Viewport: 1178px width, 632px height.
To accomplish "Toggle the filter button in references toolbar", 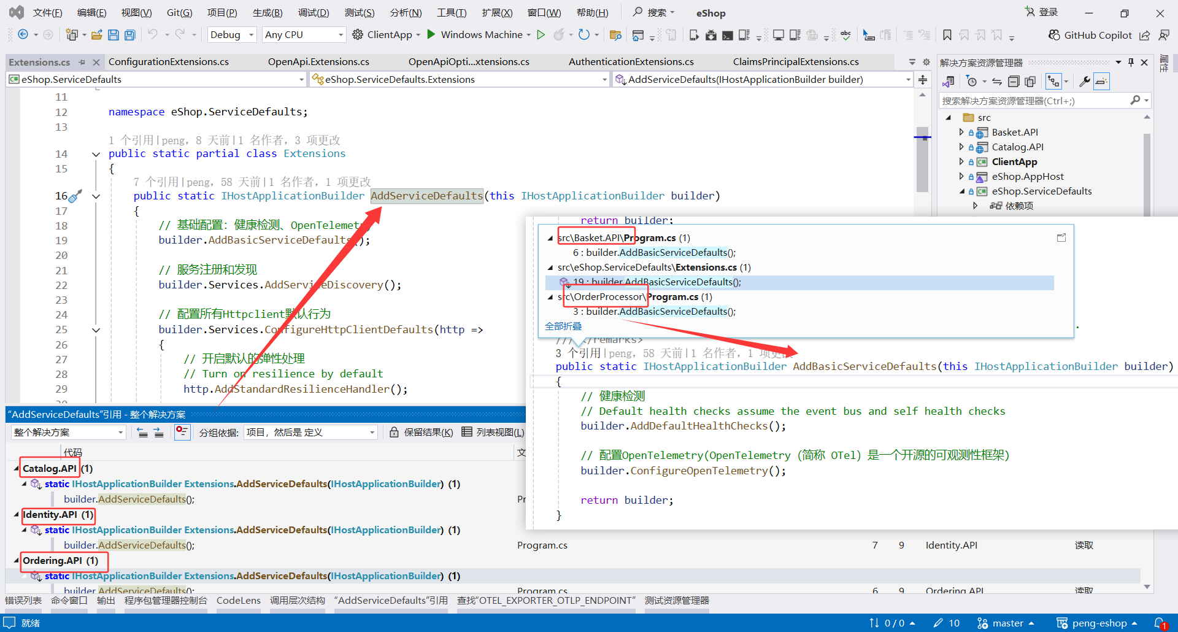I will pos(182,433).
